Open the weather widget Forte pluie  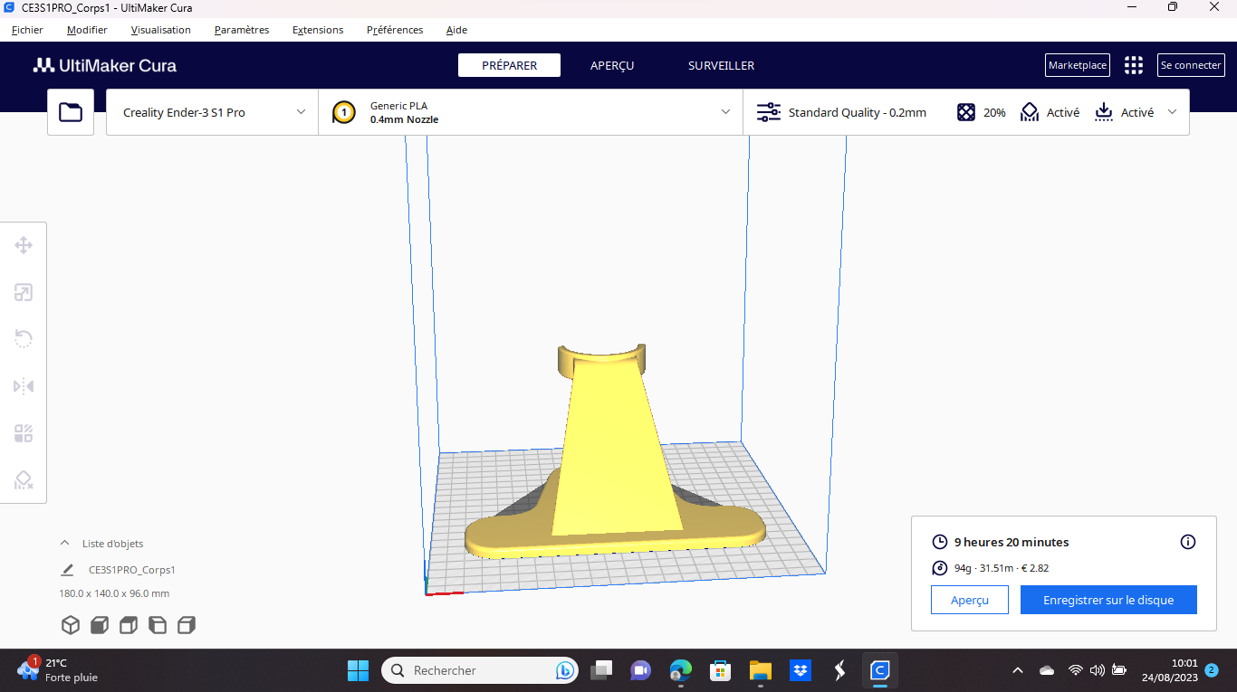tap(58, 670)
